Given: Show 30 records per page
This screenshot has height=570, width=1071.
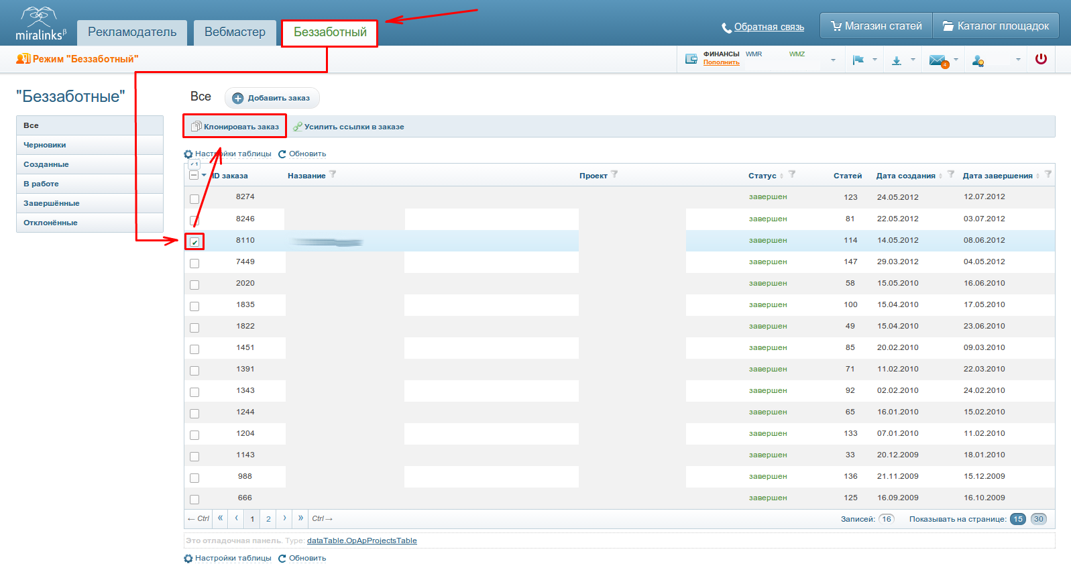Looking at the screenshot, I should click(x=1038, y=519).
